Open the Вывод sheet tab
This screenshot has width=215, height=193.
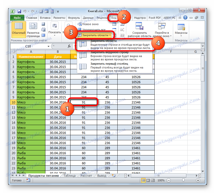pos(102,176)
